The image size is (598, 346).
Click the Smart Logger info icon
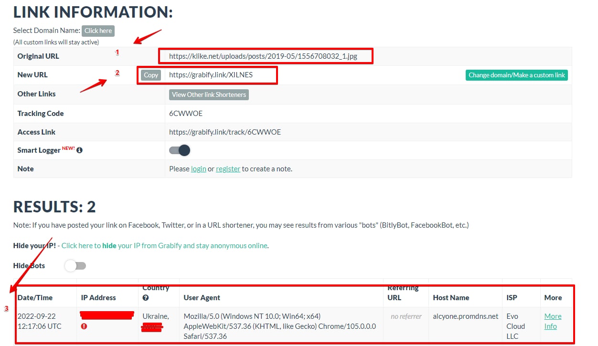pos(79,150)
